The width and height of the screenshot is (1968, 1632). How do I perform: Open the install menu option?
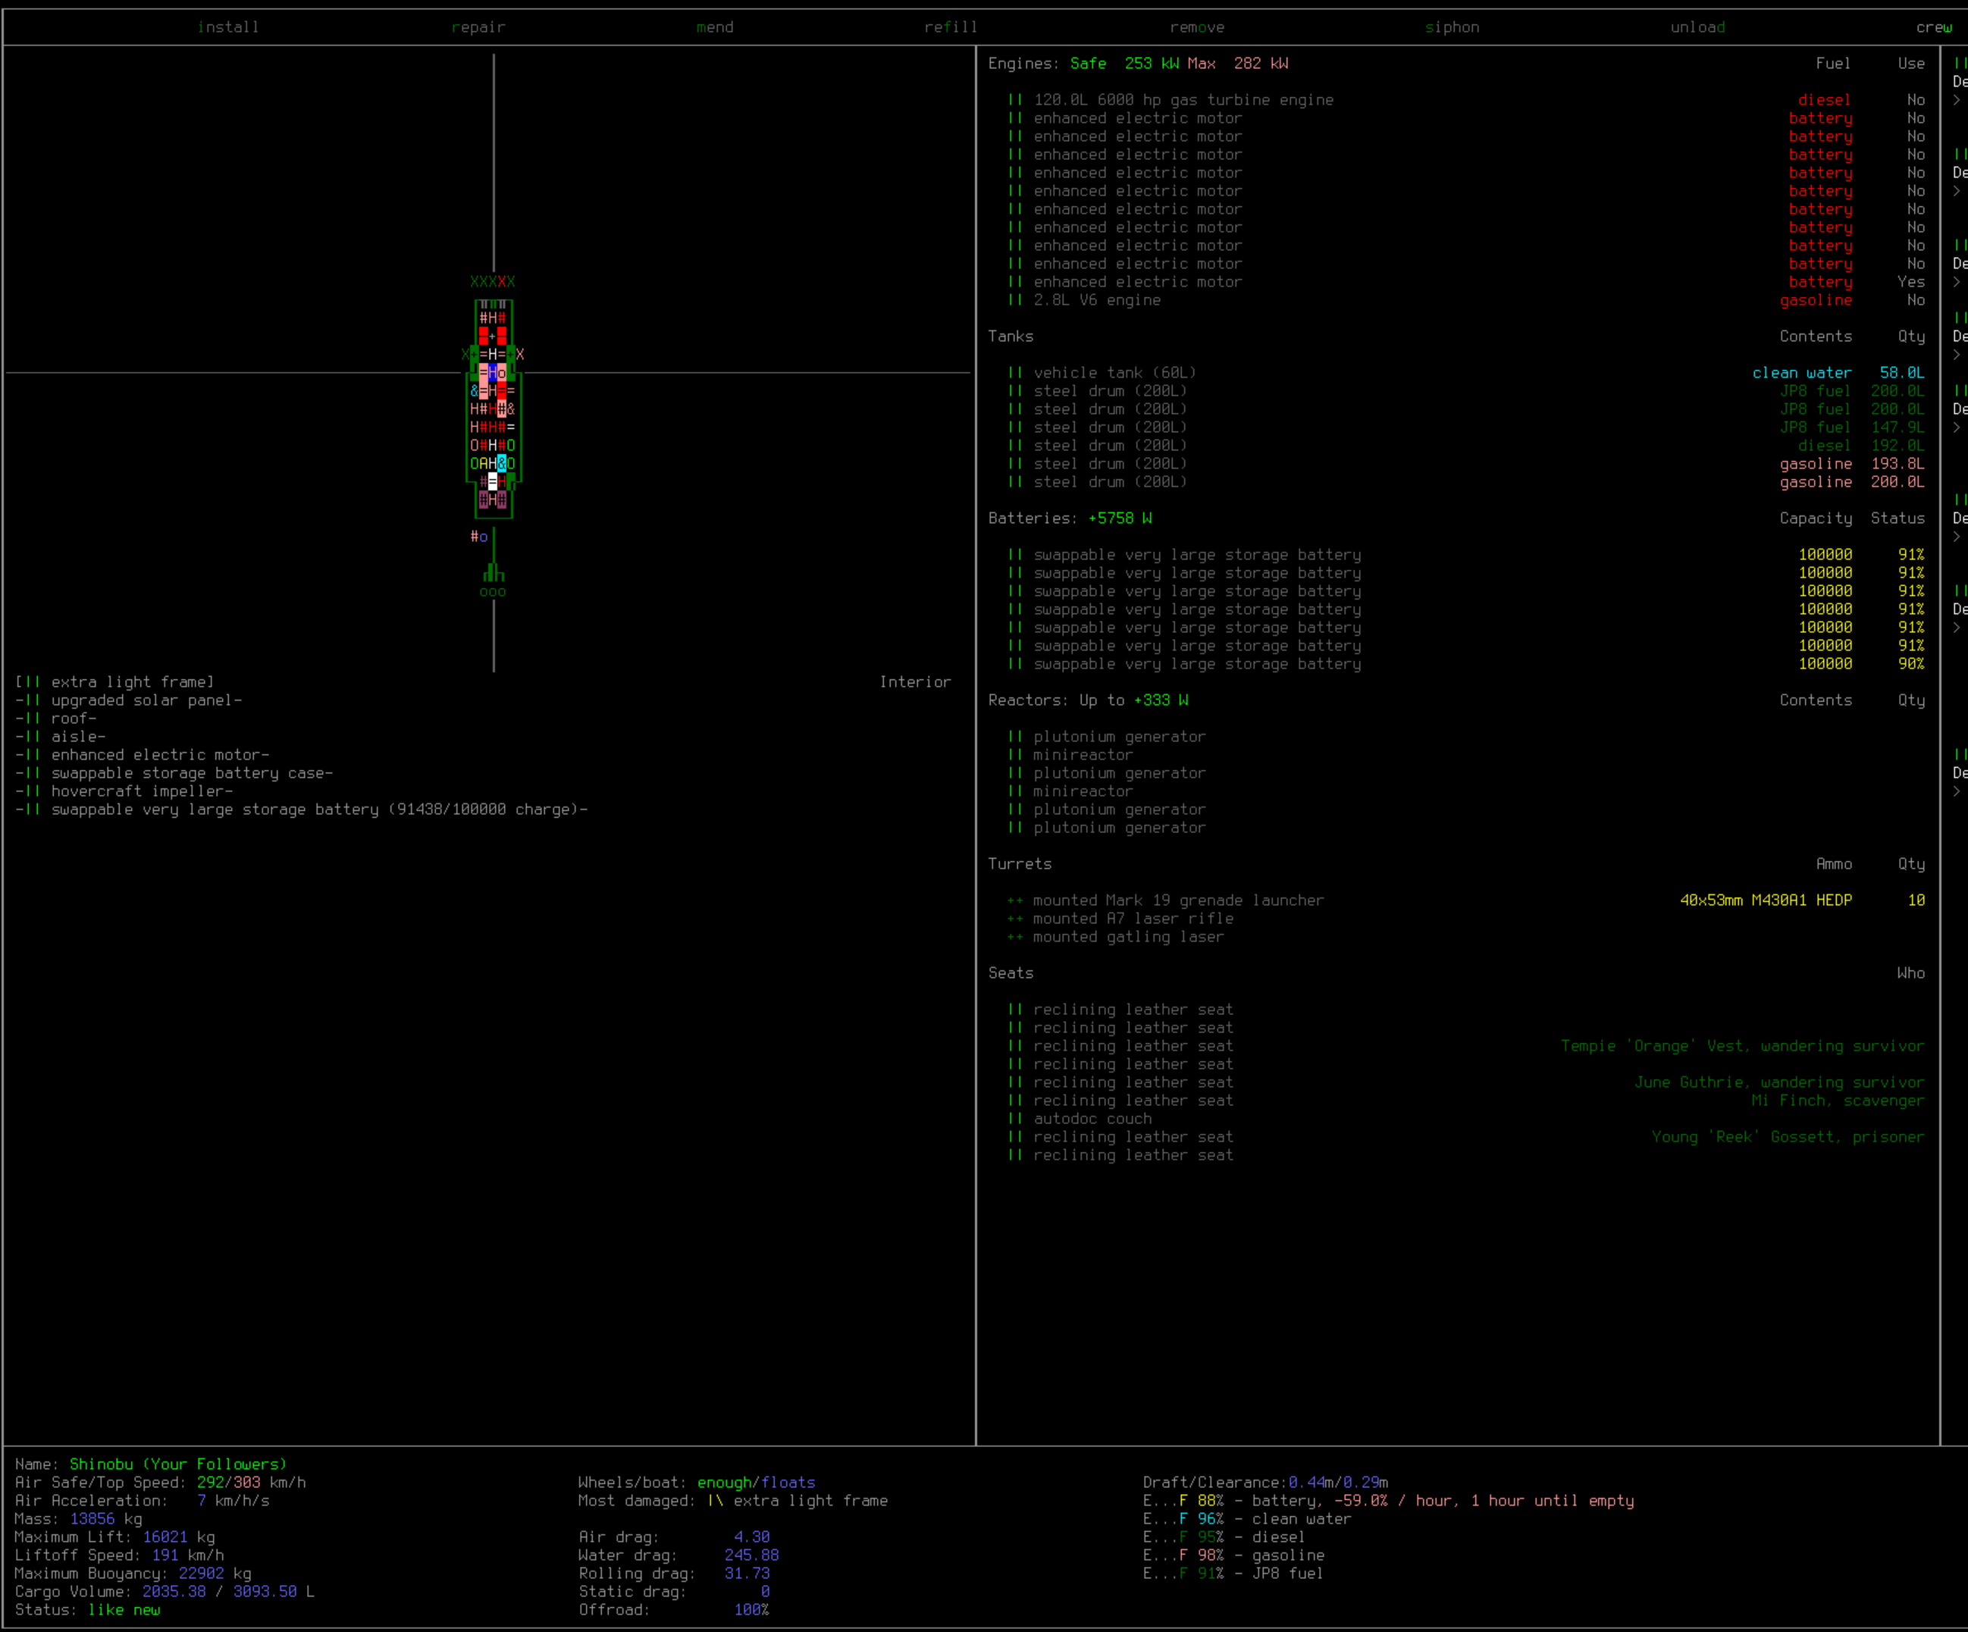[227, 27]
